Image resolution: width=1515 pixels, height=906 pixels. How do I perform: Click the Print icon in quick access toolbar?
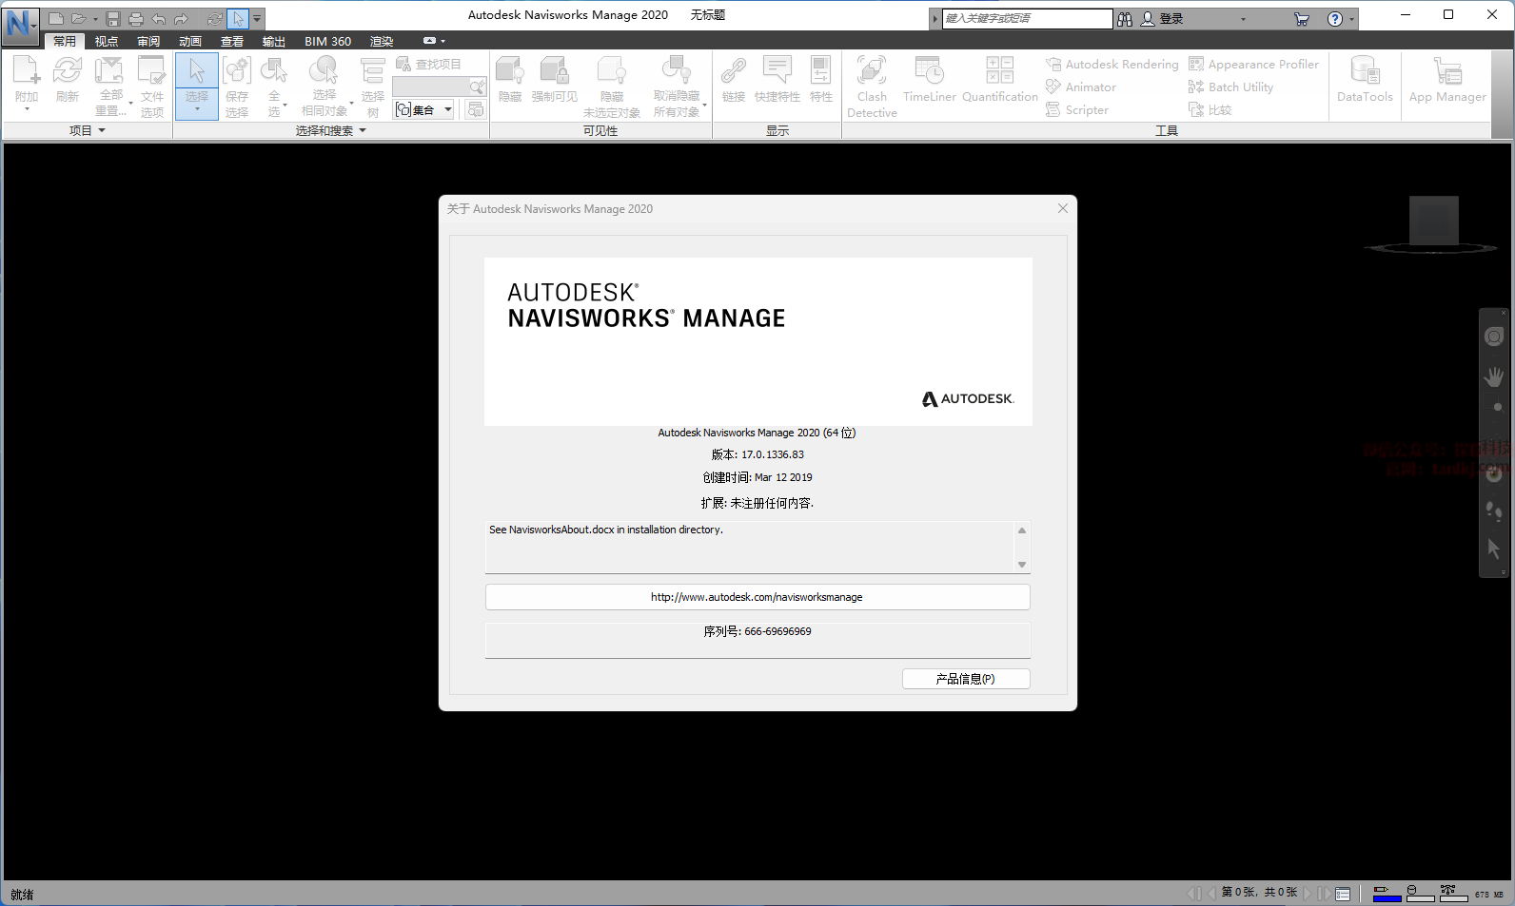(136, 19)
